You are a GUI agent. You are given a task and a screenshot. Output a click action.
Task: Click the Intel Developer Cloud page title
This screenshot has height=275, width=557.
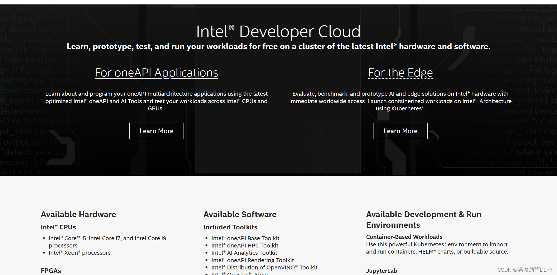(279, 31)
